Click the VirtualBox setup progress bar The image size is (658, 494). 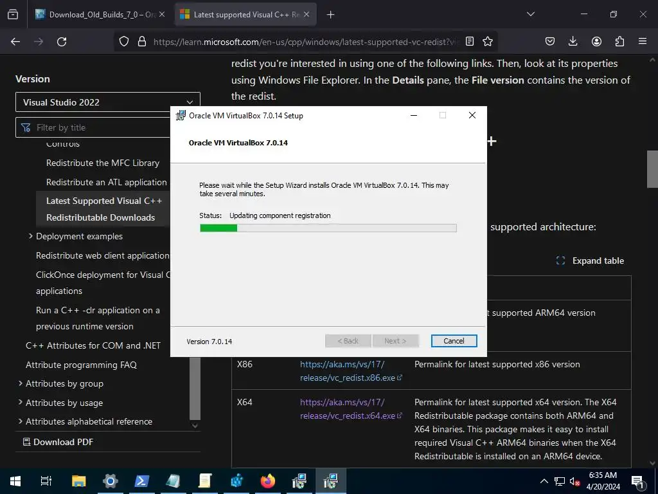(328, 228)
